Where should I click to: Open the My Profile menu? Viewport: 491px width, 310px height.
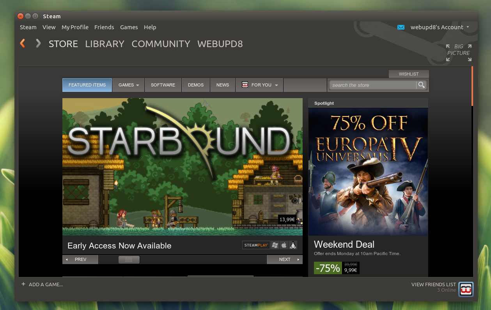[75, 27]
